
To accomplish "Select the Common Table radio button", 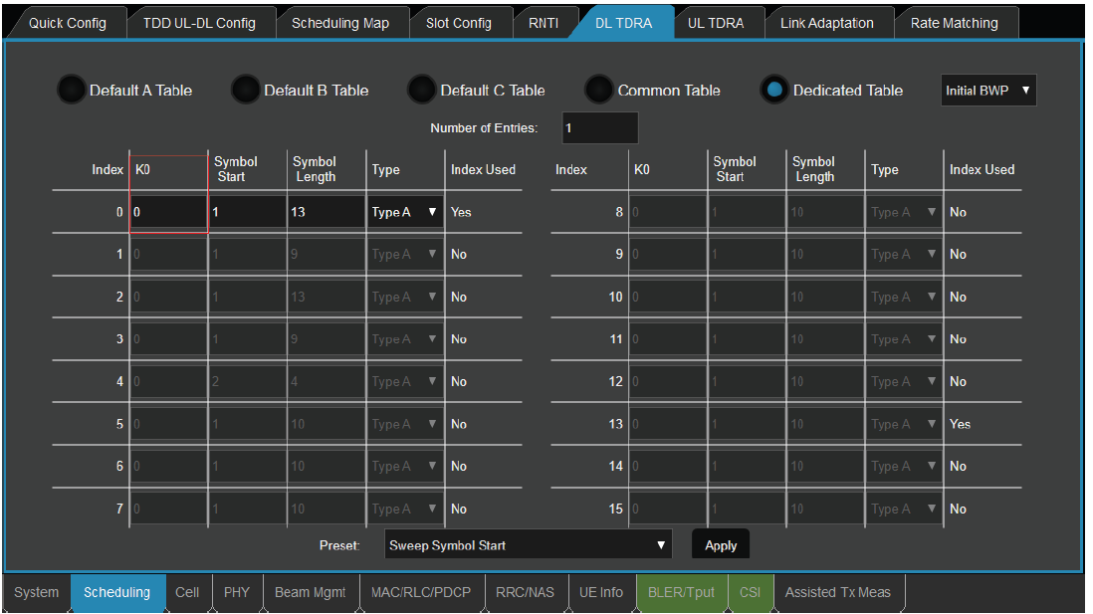I will click(599, 90).
